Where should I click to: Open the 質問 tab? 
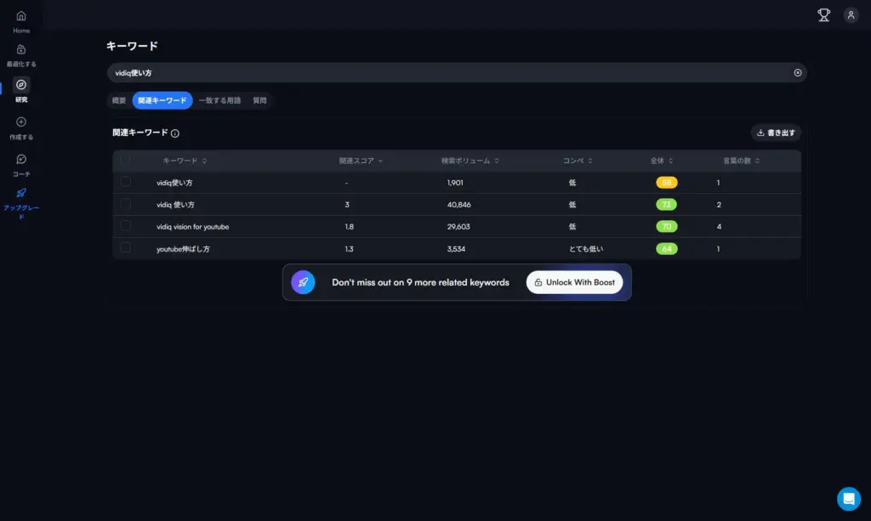(x=259, y=100)
